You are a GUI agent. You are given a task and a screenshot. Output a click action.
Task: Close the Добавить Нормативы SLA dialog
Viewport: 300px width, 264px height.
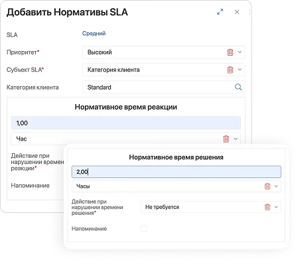pos(237,12)
